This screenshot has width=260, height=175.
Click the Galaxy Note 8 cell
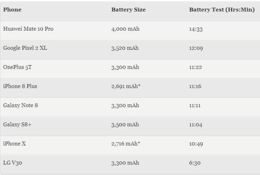tap(20, 105)
